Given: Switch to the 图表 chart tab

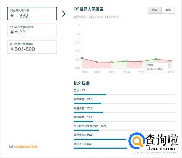Looking at the screenshot, I should click(x=155, y=10).
